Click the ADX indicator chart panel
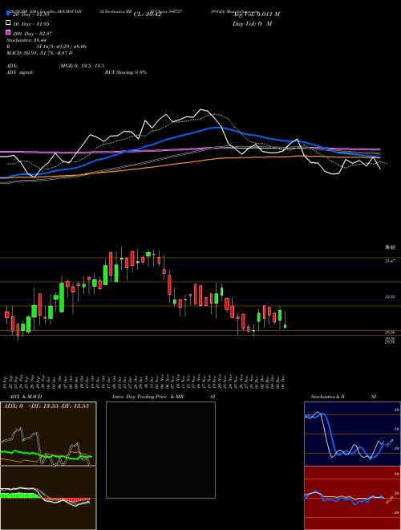Screen dimensions: 401x530 (48, 434)
